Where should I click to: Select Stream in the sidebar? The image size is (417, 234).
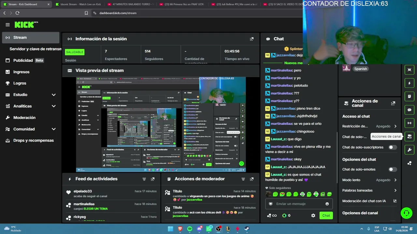point(31,38)
